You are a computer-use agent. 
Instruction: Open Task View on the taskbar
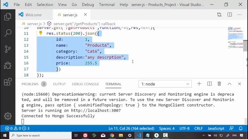tap(76, 136)
